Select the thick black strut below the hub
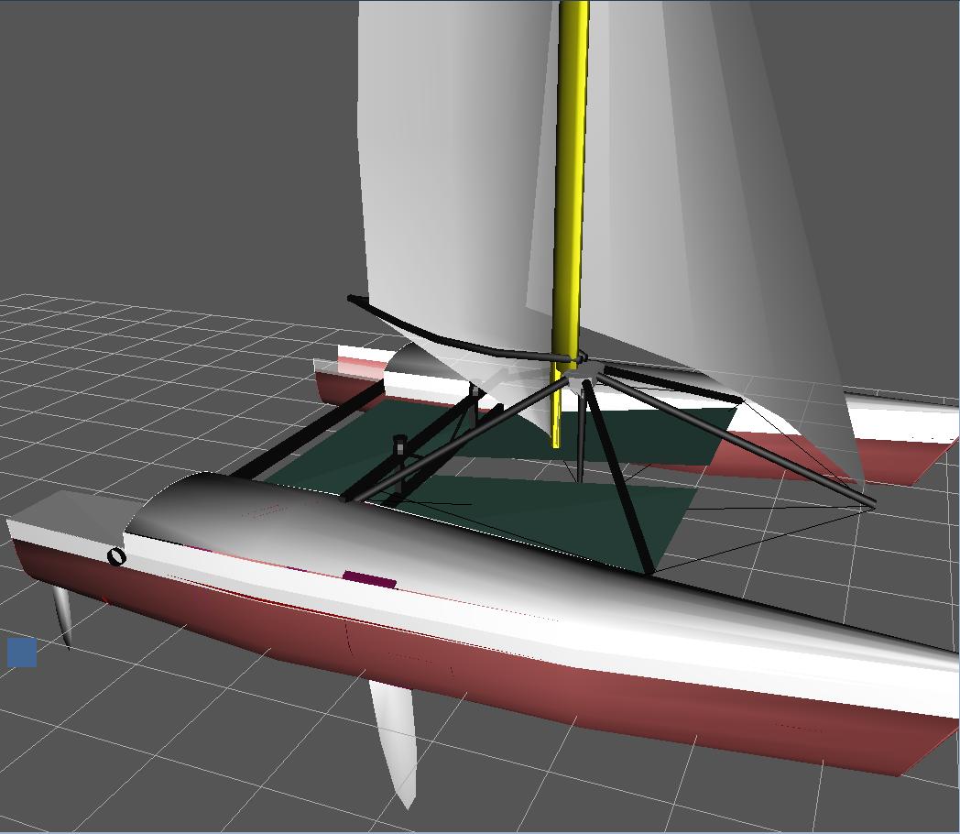 (618, 477)
